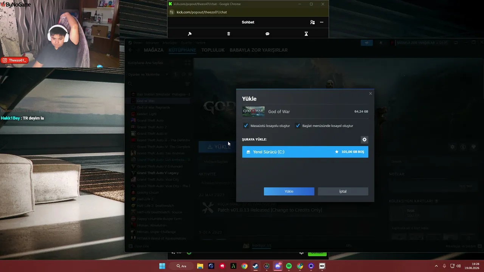Click the volume icon in system tray
This screenshot has width=484, height=272.
point(459,266)
